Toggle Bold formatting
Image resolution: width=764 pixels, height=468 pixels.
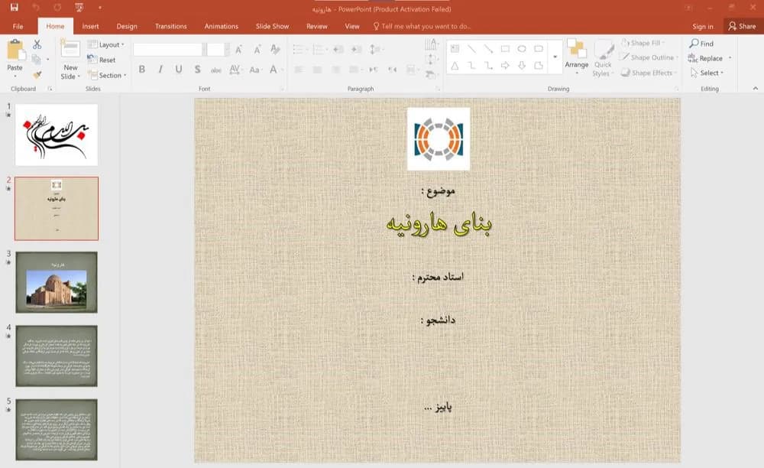pyautogui.click(x=142, y=70)
